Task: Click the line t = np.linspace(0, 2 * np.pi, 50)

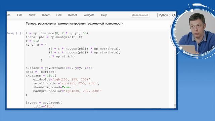Action: pyautogui.click(x=57, y=33)
